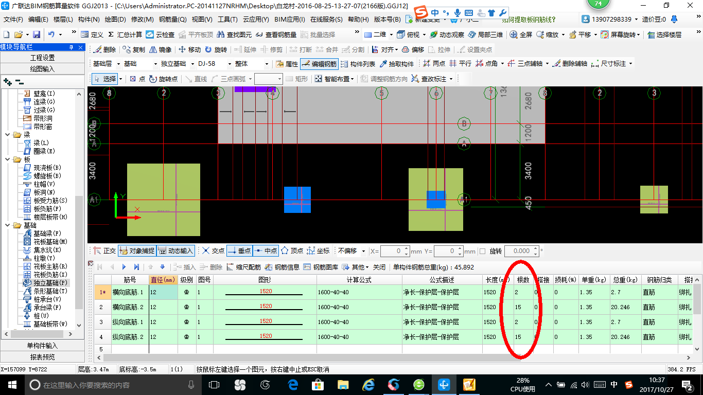Click the new file icon

tap(6, 34)
